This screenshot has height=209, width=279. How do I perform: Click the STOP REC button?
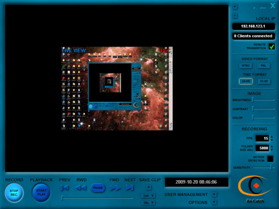click(14, 192)
